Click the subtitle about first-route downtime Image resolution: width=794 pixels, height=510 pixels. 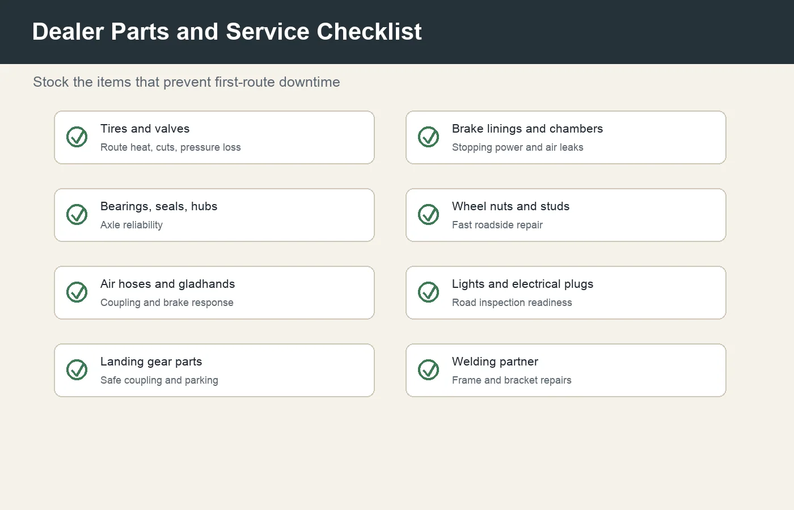(x=187, y=82)
